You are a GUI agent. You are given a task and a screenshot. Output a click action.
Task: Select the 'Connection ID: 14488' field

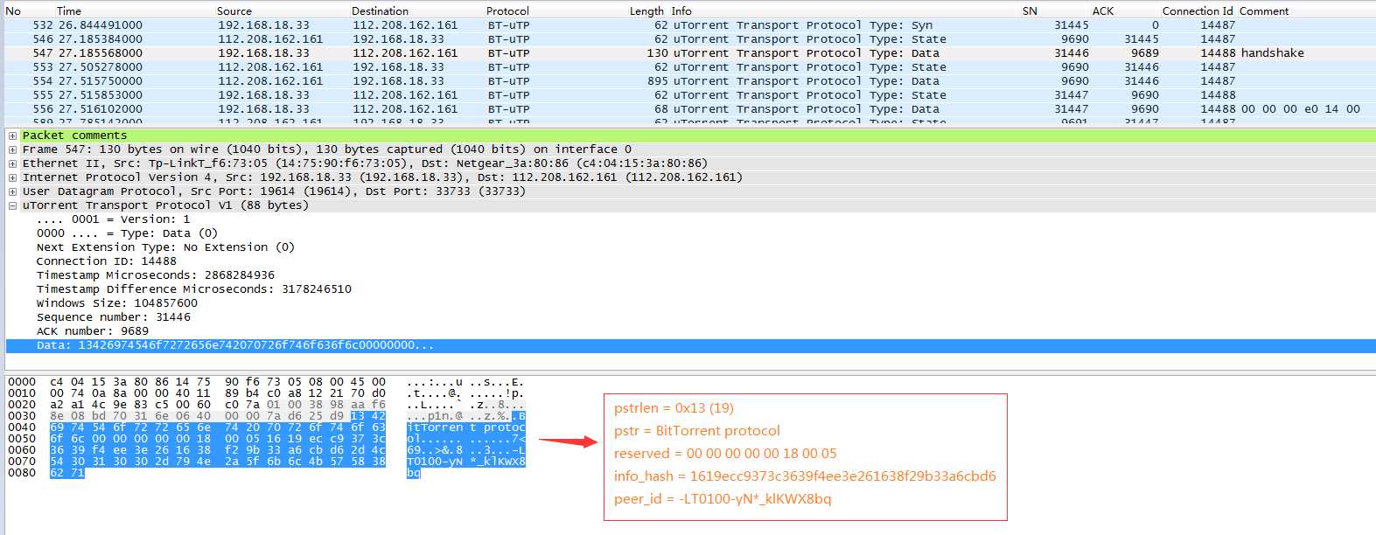point(106,261)
